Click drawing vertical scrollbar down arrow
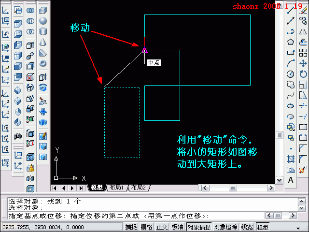 (x=280, y=180)
